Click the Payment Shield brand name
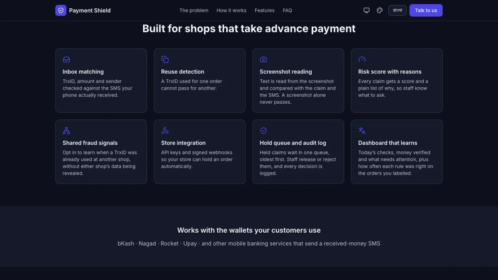Image resolution: width=498 pixels, height=280 pixels. tap(90, 10)
